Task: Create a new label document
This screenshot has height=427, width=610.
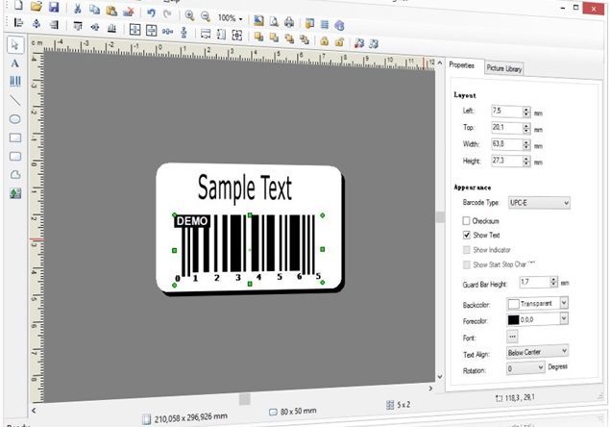Action: coord(18,5)
